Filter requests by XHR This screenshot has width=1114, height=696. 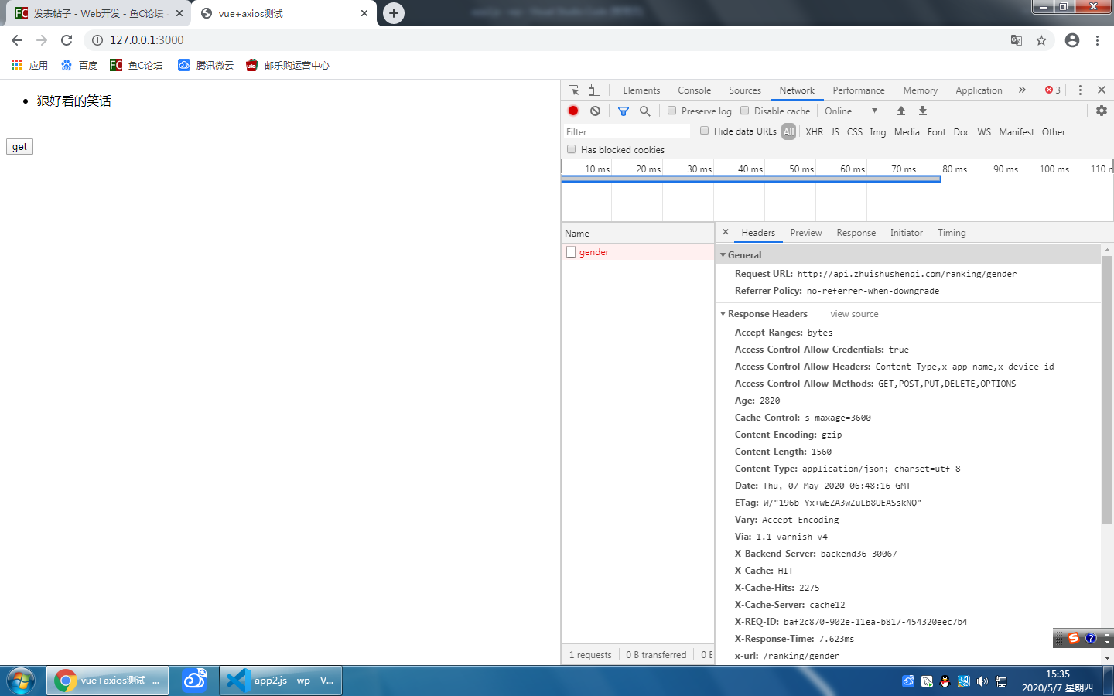point(815,132)
